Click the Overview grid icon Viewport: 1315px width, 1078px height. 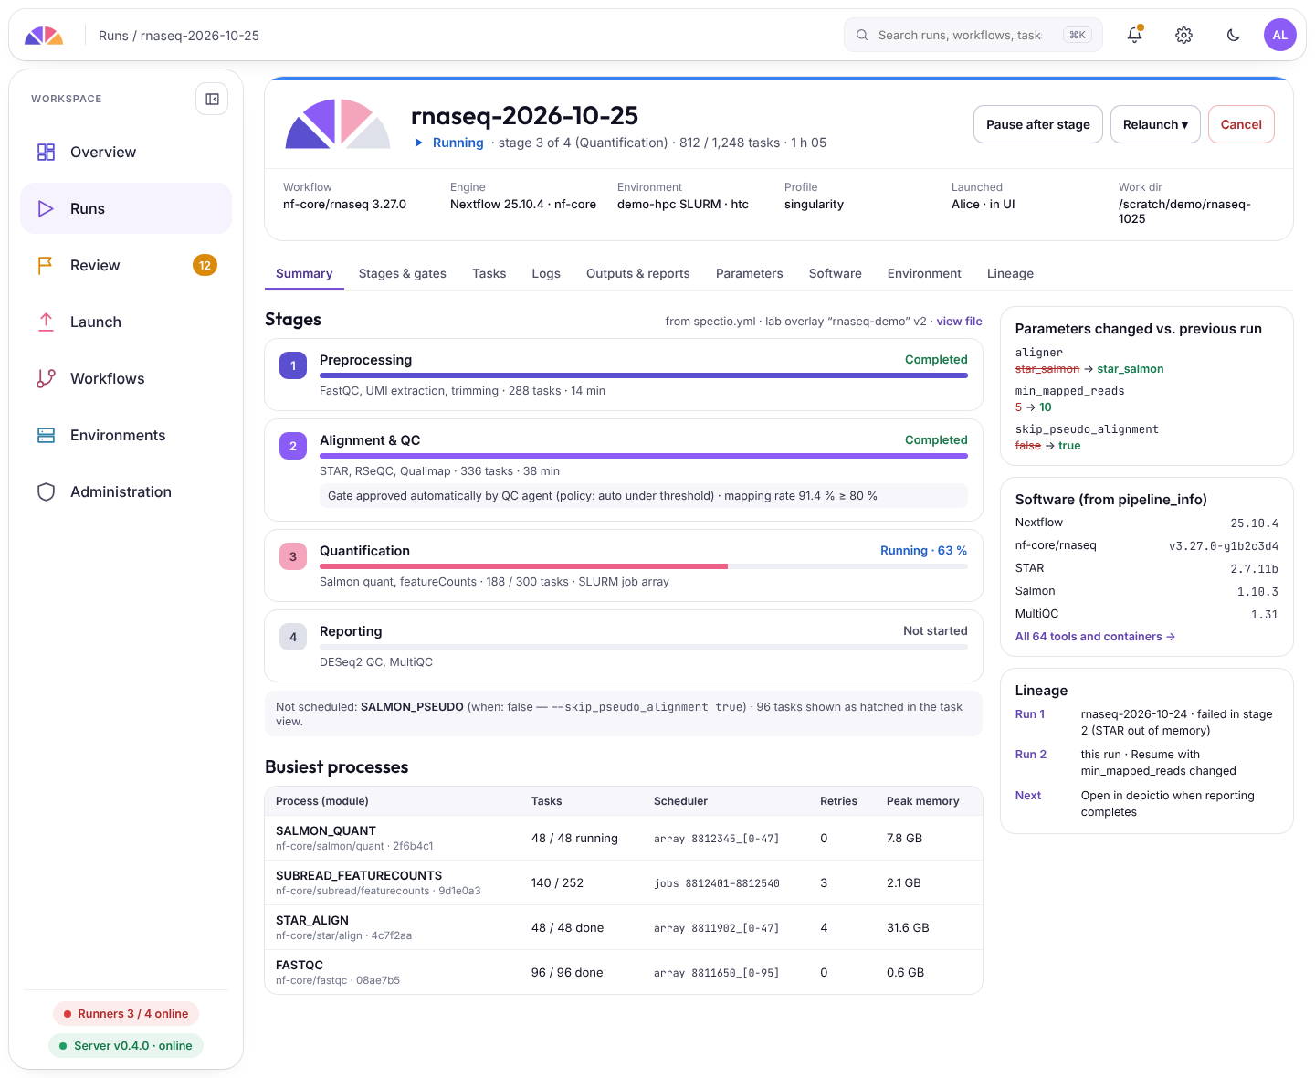pyautogui.click(x=46, y=152)
